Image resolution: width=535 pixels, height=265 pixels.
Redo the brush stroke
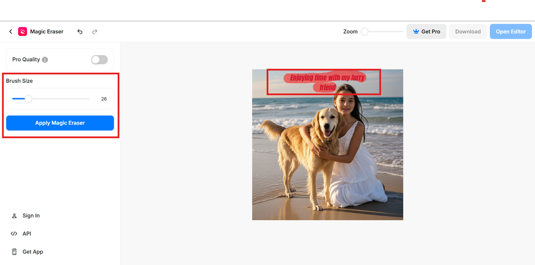pos(95,31)
